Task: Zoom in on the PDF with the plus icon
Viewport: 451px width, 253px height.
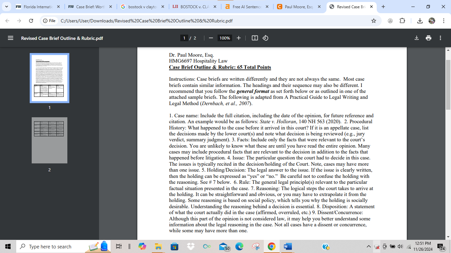Action: tap(239, 38)
